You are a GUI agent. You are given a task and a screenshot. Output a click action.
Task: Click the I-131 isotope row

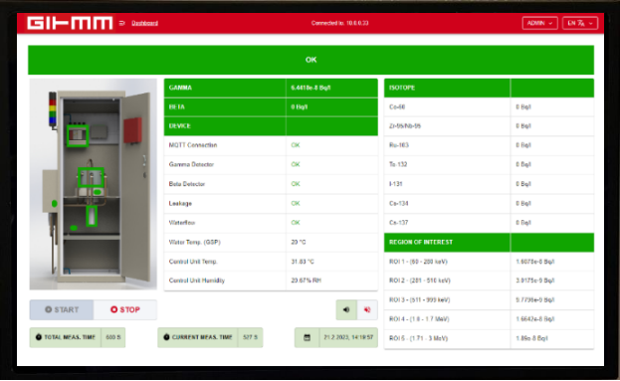click(x=489, y=184)
